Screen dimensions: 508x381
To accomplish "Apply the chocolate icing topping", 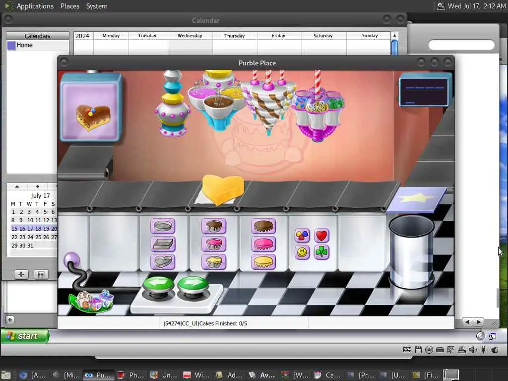I will pos(263,226).
